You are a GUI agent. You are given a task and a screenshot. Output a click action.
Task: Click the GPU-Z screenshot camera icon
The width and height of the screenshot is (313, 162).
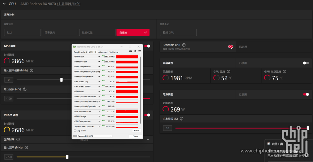click(x=130, y=51)
